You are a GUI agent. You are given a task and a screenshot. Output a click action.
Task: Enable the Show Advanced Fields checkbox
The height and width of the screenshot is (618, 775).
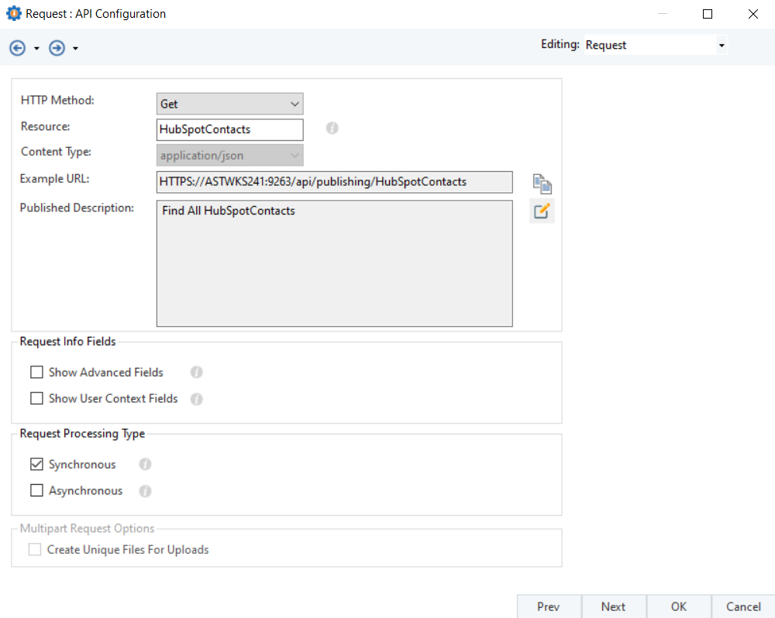[36, 373]
